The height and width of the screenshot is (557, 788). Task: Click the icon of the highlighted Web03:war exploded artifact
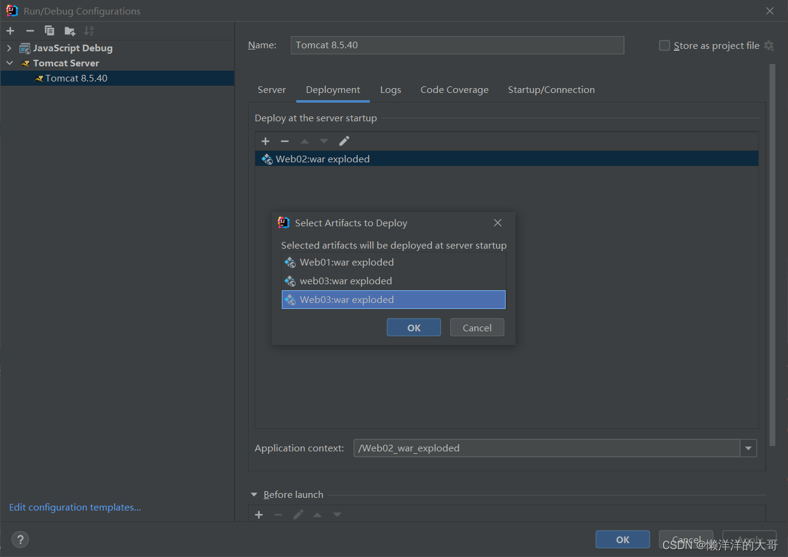pos(290,300)
